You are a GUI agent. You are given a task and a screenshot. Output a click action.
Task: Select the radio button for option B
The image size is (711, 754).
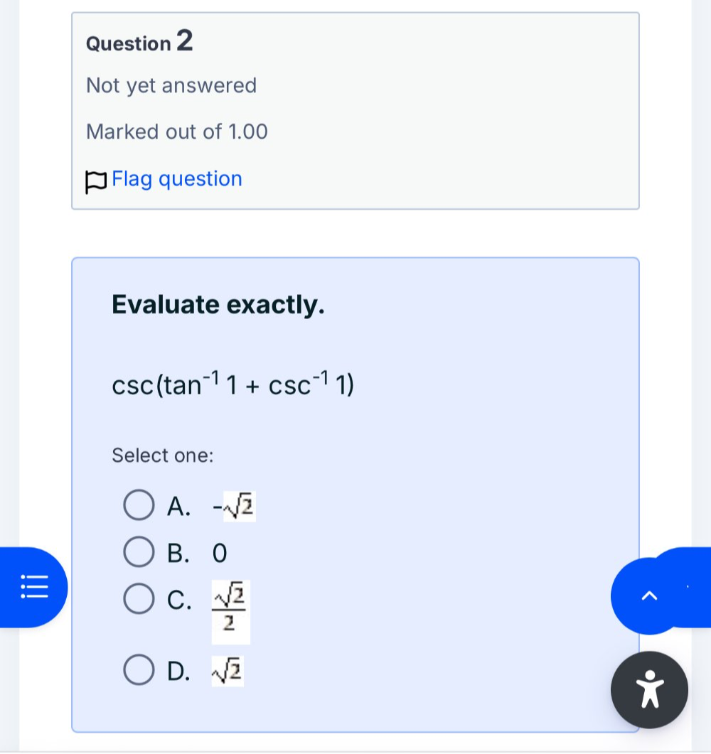(139, 551)
